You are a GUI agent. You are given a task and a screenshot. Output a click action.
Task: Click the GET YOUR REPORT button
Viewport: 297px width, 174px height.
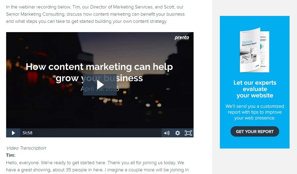(x=255, y=132)
